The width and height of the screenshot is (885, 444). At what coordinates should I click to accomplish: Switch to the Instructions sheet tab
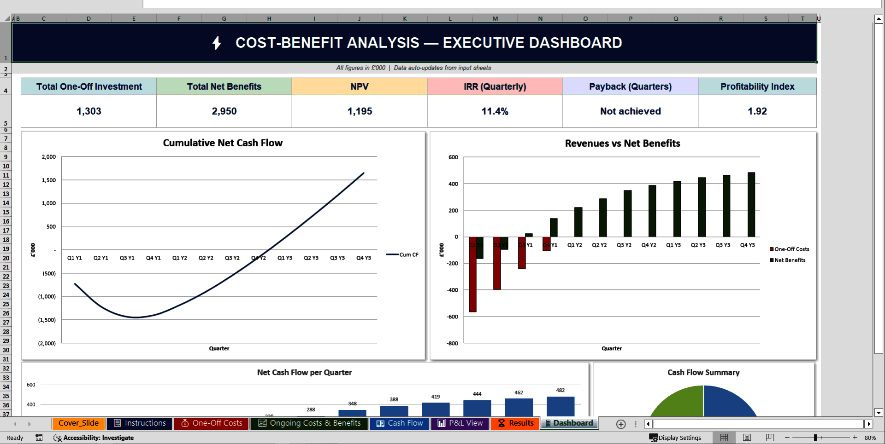coord(140,423)
